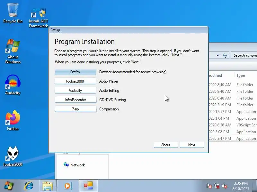Viewport: 257px width, 192px height.
Task: Click muted volume tray icon
Action: (x=224, y=186)
